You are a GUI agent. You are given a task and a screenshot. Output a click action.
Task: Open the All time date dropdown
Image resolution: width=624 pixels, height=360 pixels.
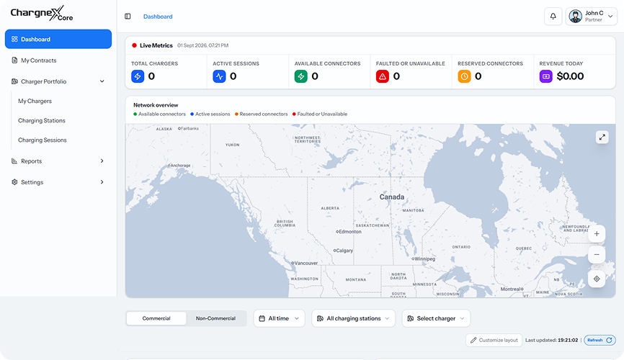279,319
